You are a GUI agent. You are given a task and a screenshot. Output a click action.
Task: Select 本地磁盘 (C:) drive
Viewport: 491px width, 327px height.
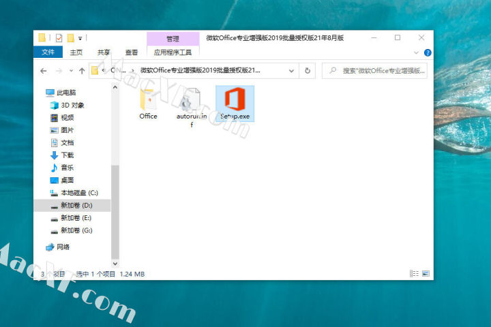pyautogui.click(x=74, y=193)
